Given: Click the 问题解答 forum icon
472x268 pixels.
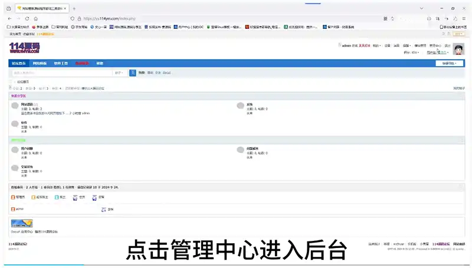Looking at the screenshot, I should (240, 149).
